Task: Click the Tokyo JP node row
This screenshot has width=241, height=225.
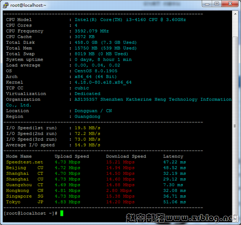Action: [25, 202]
